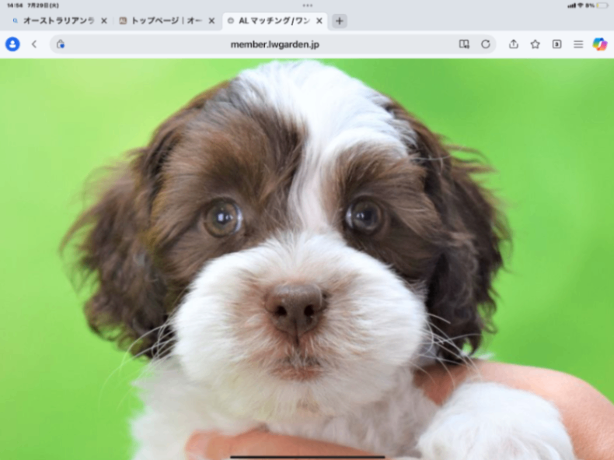The width and height of the screenshot is (614, 460).
Task: Close the トップページ tab
Action: 211,21
